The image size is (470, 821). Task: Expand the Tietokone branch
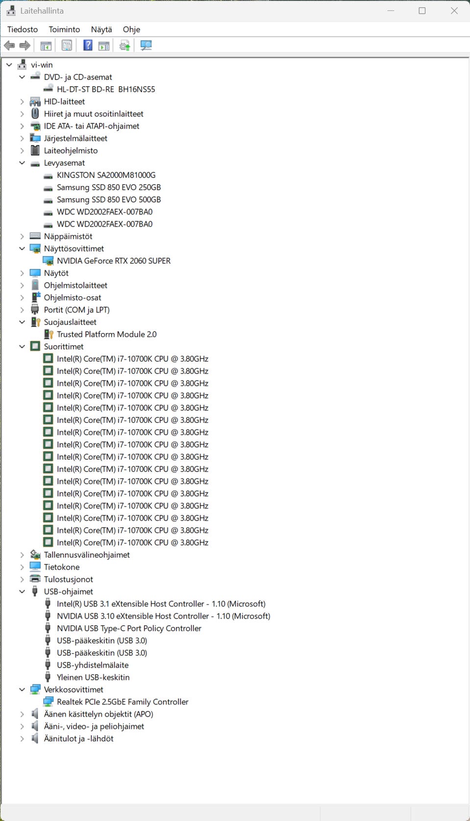[x=22, y=567]
